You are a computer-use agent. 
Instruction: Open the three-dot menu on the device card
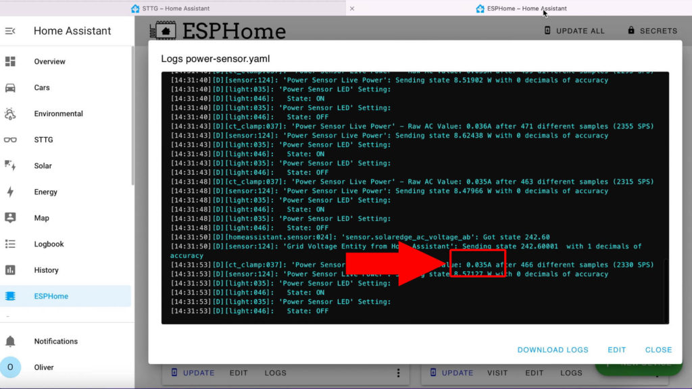click(398, 373)
